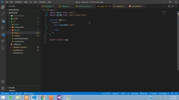The height and width of the screenshot is (100, 179).
Task: Open the Selection menu
Action: 18,2
